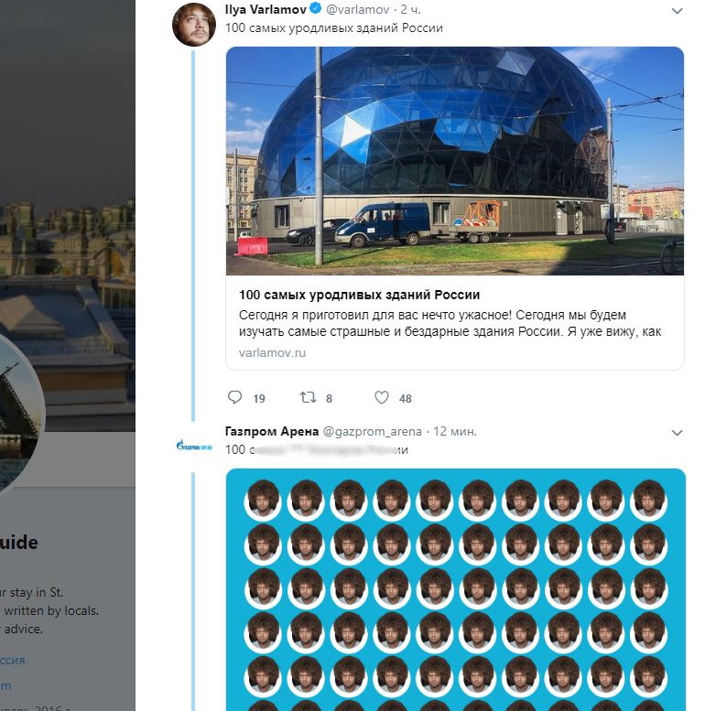This screenshot has width=705, height=711.
Task: Click the Газпром Арена account name
Action: click(272, 431)
